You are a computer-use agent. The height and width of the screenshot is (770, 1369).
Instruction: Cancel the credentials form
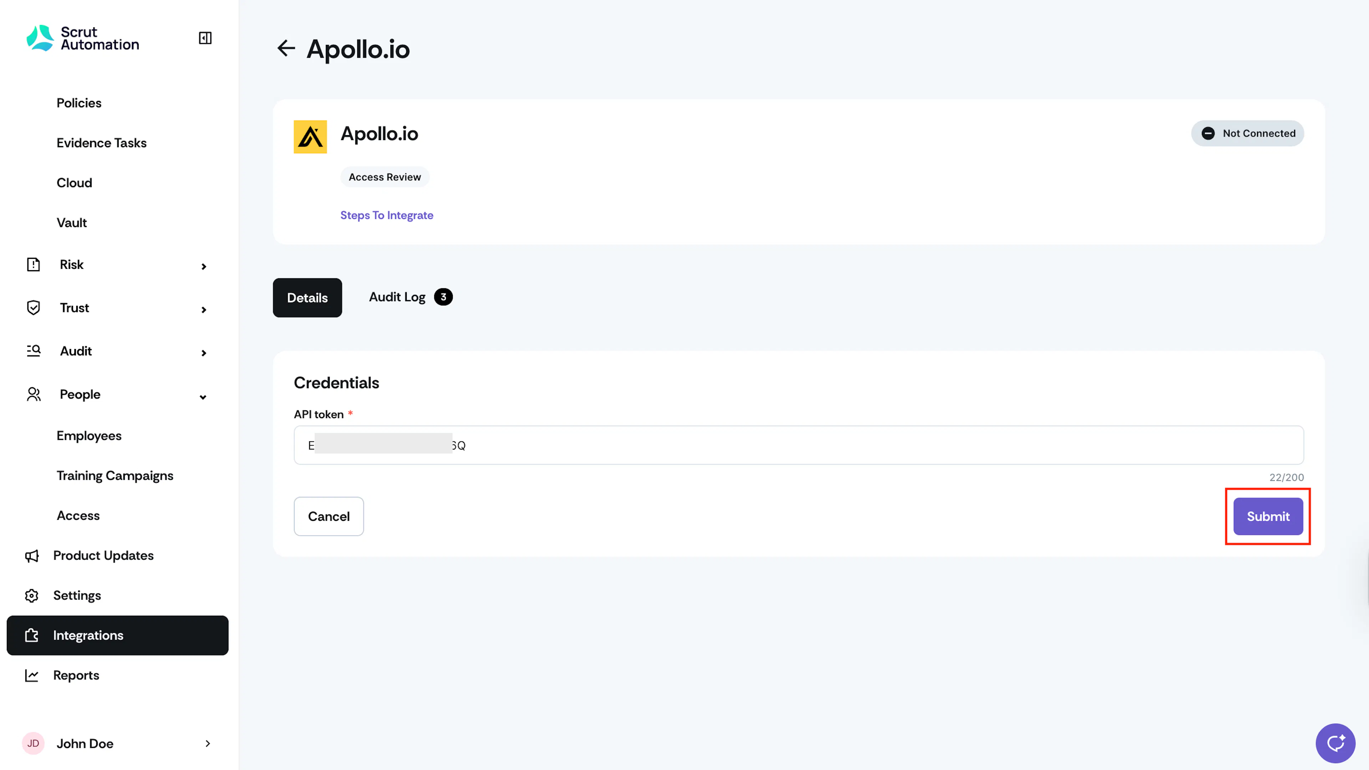[328, 516]
